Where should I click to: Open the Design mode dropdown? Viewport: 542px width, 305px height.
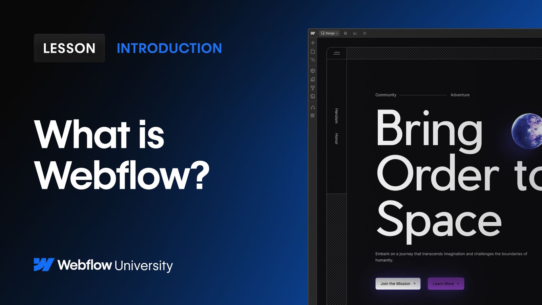tap(329, 33)
